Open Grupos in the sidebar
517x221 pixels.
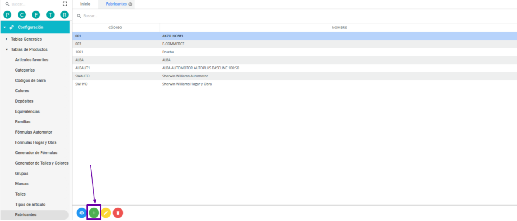(x=22, y=173)
